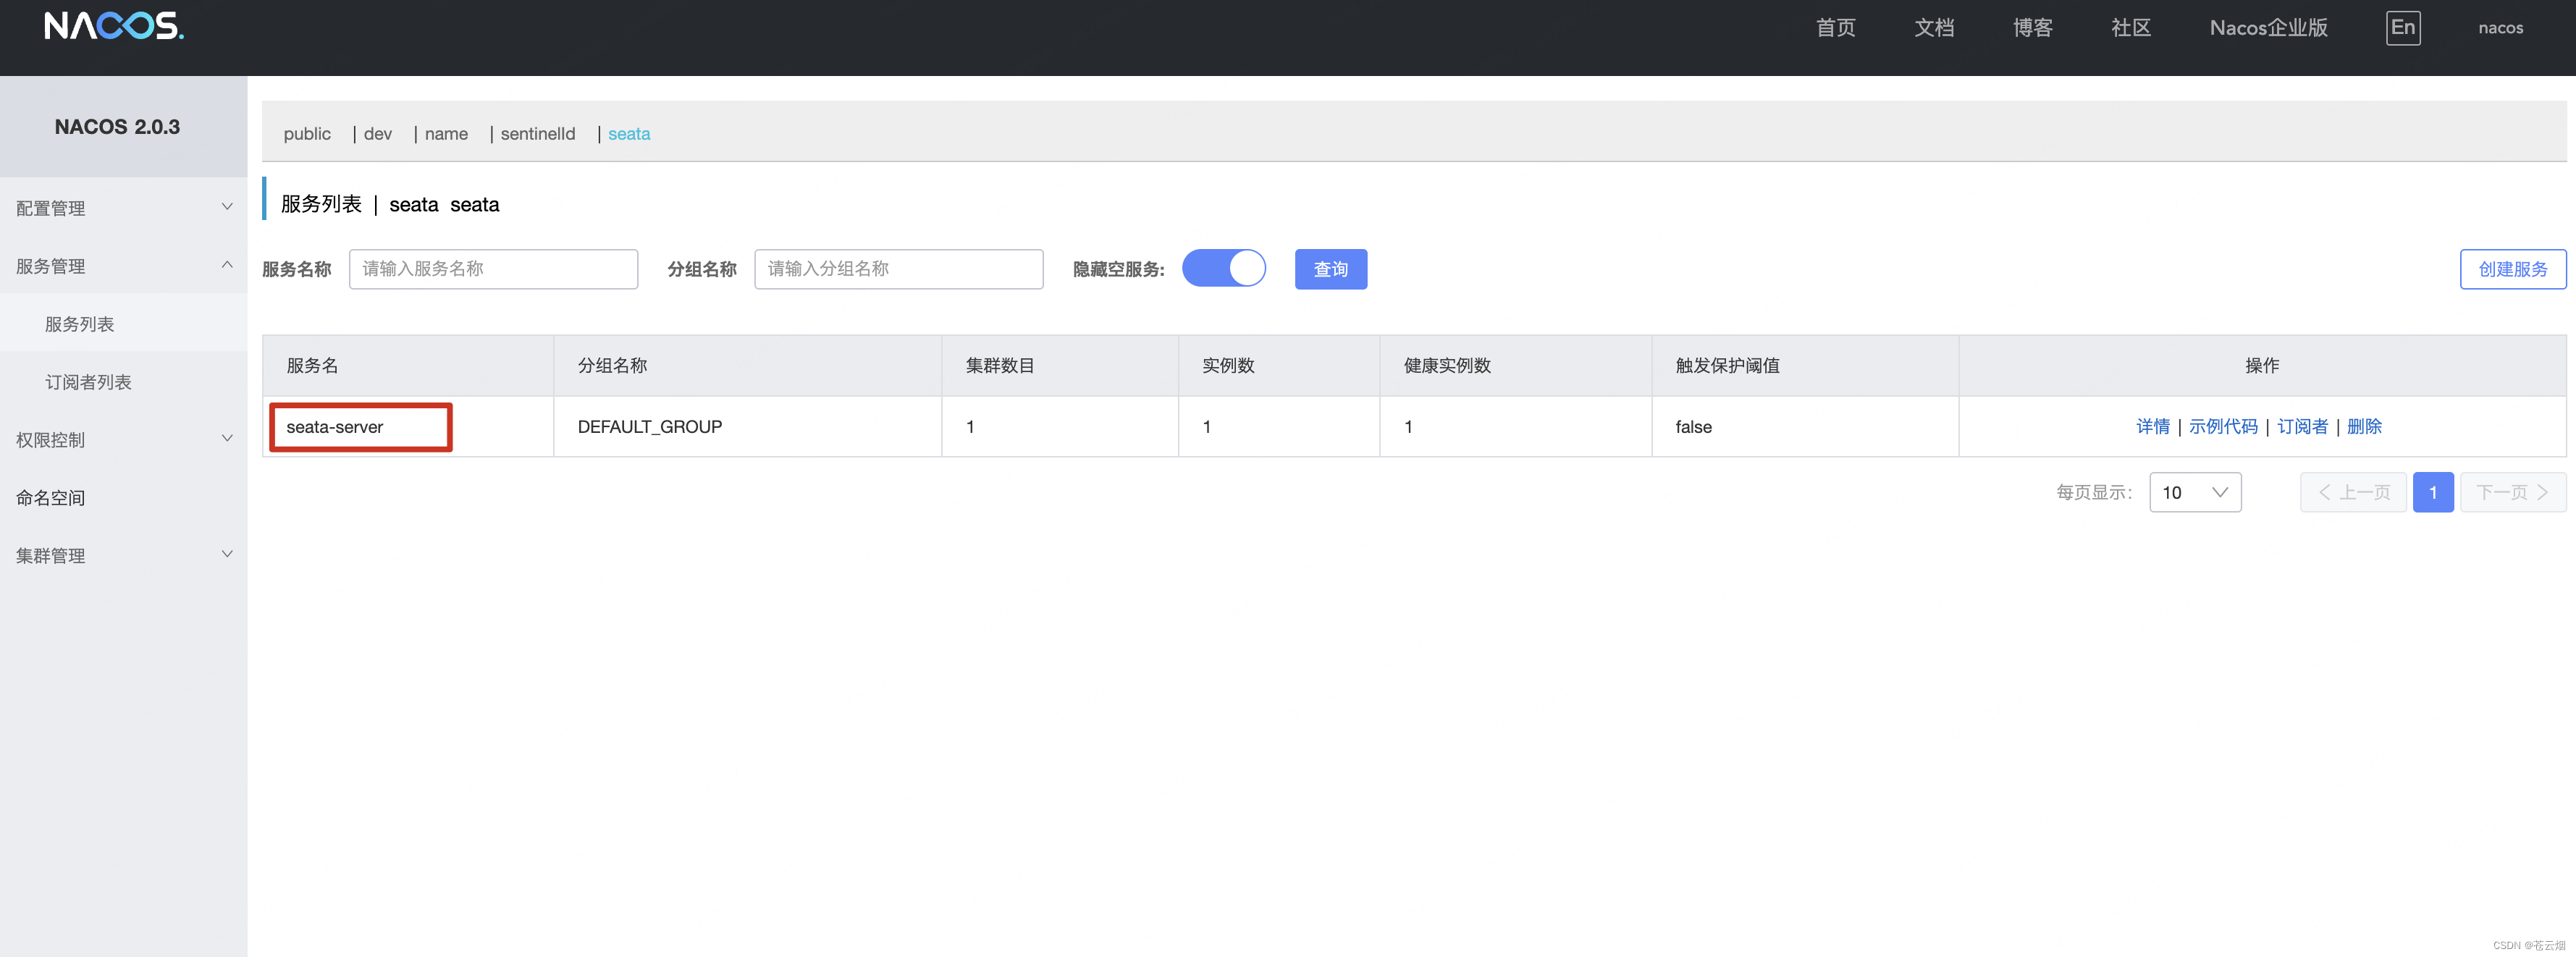2576x957 pixels.
Task: Open 详情 for seata-server
Action: [2152, 427]
